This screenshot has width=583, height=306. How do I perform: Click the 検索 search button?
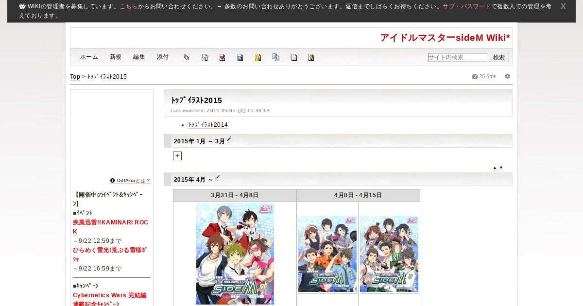499,57
